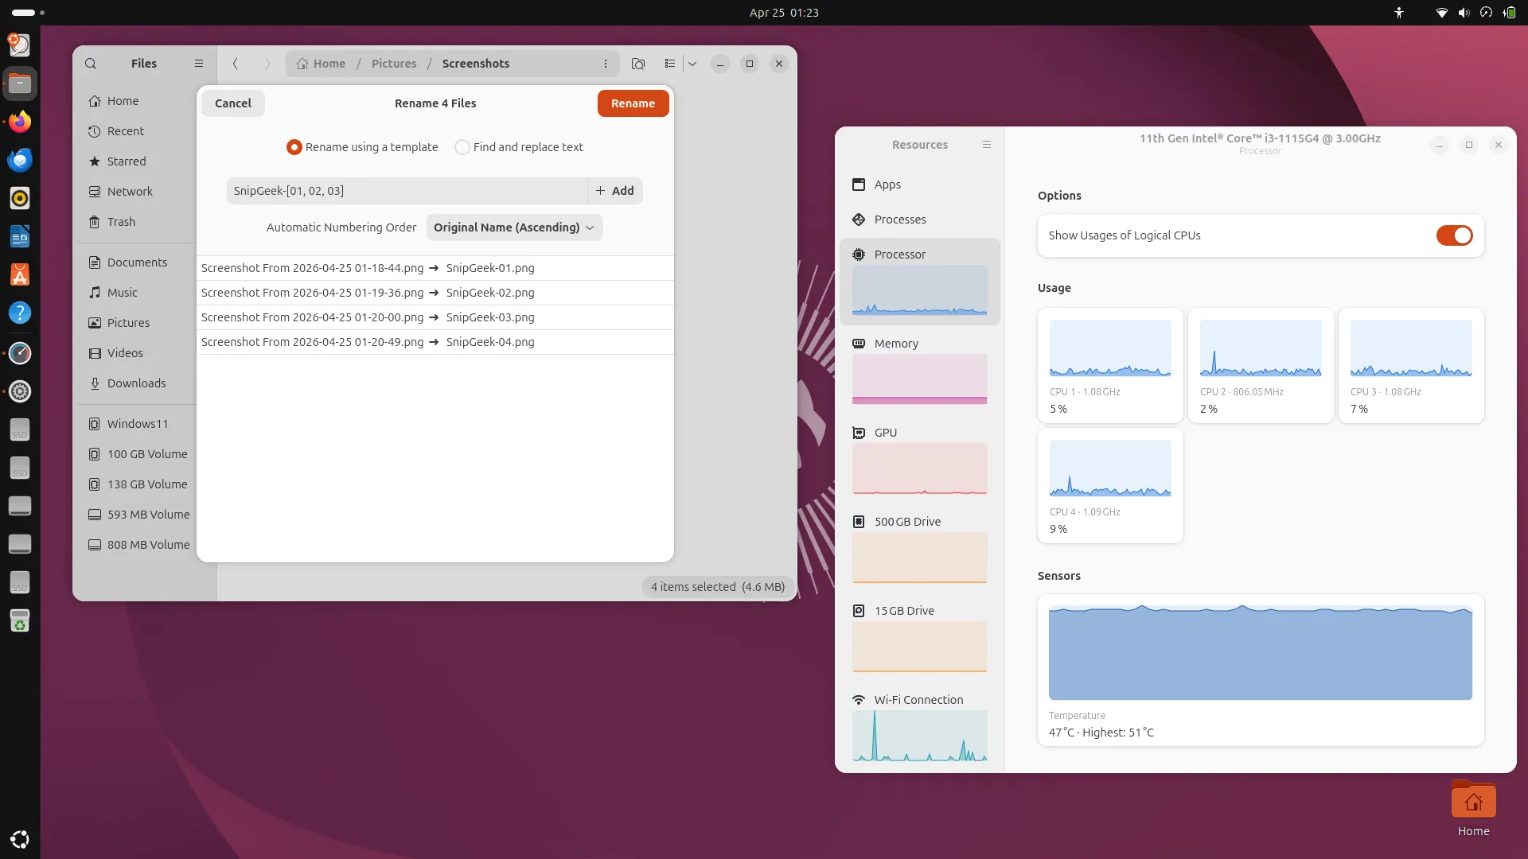This screenshot has width=1528, height=859.
Task: Open the GPU panel in Resources
Action: point(884,432)
